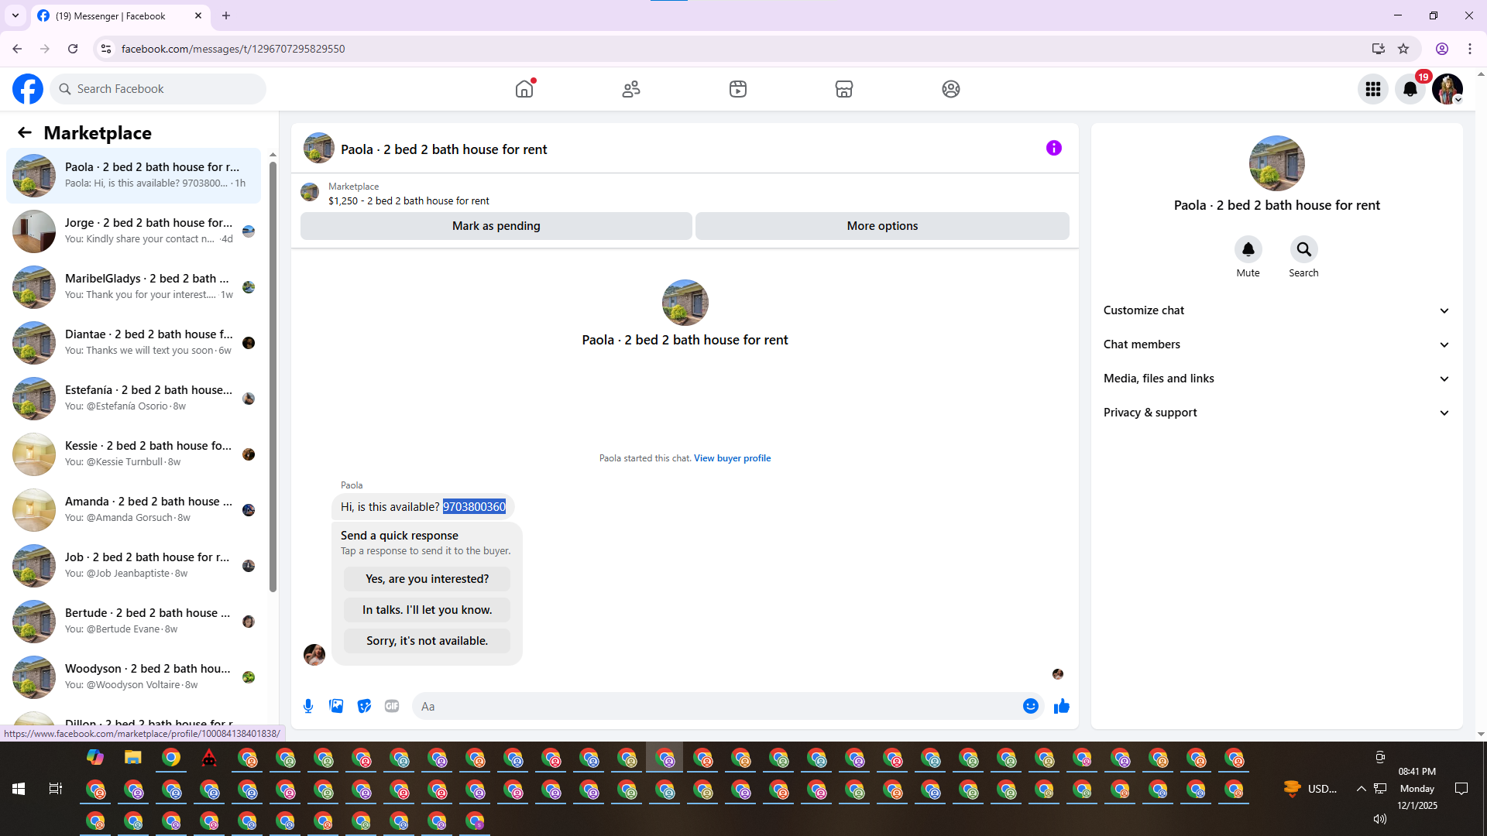This screenshot has width=1487, height=836.
Task: Show hidden system tray icons
Action: (x=1361, y=789)
